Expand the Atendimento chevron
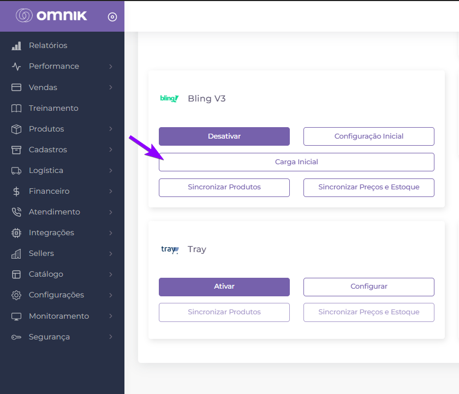Screen dimensions: 459x394 click(x=111, y=212)
